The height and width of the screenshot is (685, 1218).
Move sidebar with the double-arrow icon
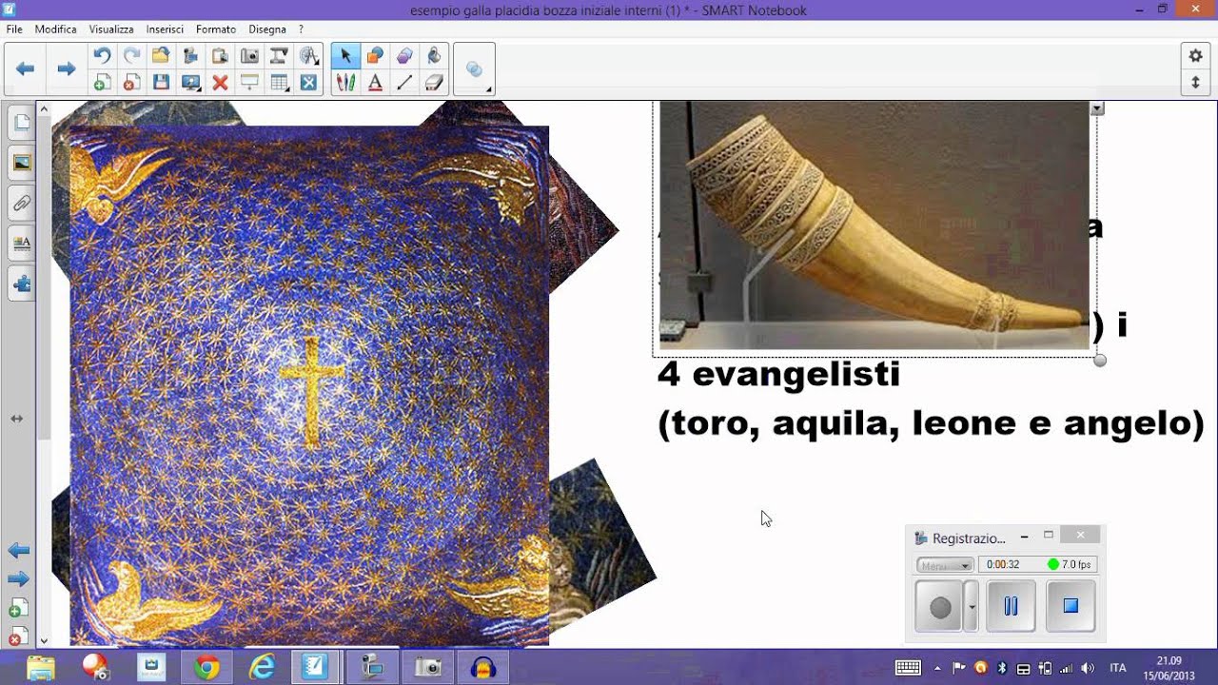coord(17,419)
